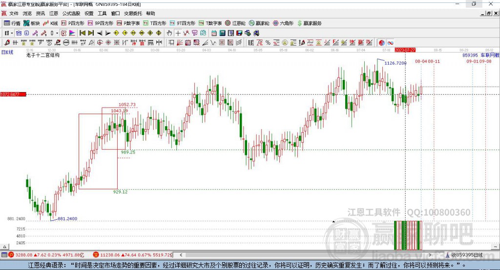Click the 2023-07-27 date marker
The width and height of the screenshot is (500, 270).
coord(405,50)
